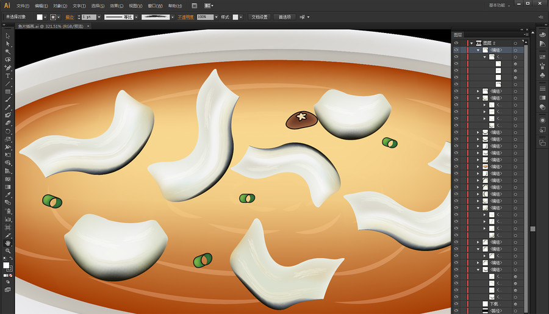Click the Bridge icon in menu bar
Screen dimensions: 549x314
195,5
